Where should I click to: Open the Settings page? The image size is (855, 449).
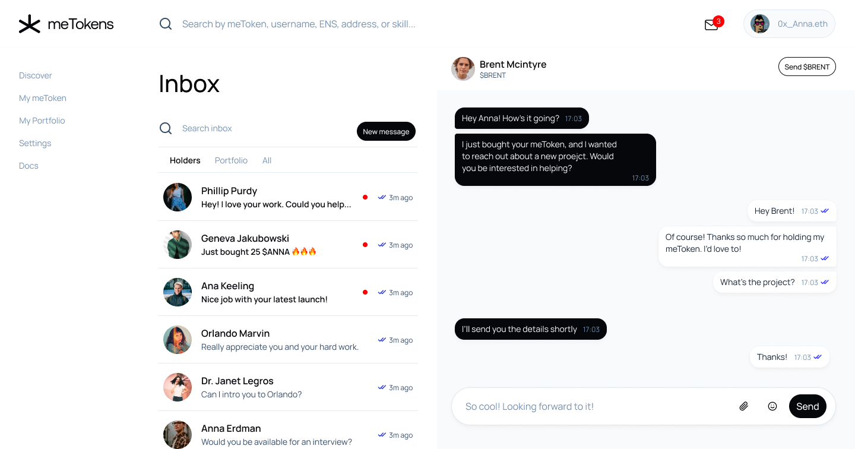(x=35, y=143)
